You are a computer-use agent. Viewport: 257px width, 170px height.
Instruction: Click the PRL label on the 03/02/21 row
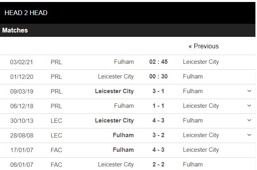[x=57, y=62]
